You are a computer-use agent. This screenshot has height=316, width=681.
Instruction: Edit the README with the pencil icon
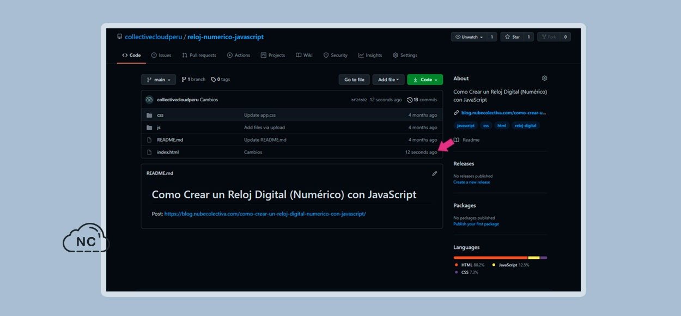[x=434, y=173]
